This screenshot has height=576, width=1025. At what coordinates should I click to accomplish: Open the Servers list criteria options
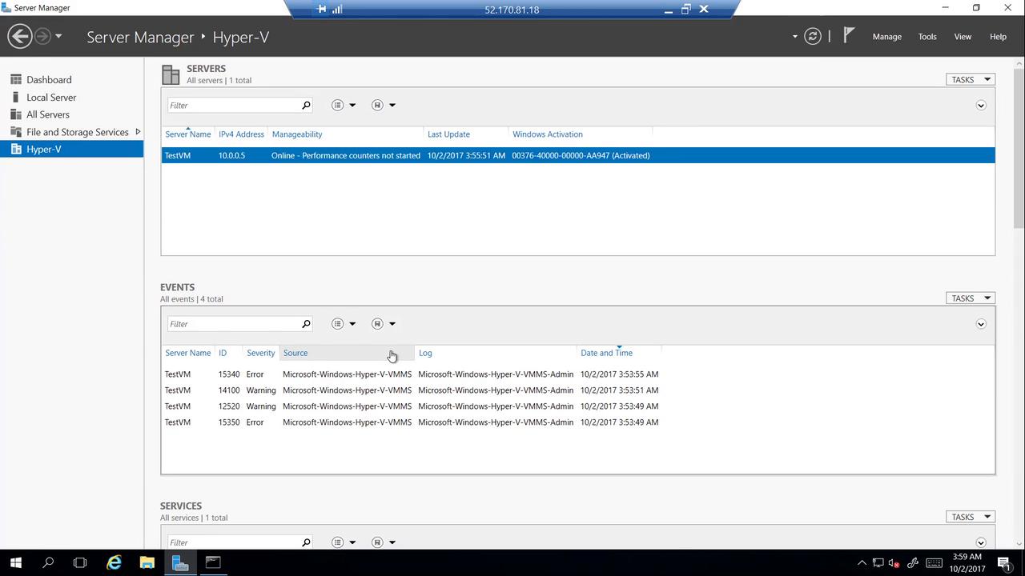click(x=344, y=105)
